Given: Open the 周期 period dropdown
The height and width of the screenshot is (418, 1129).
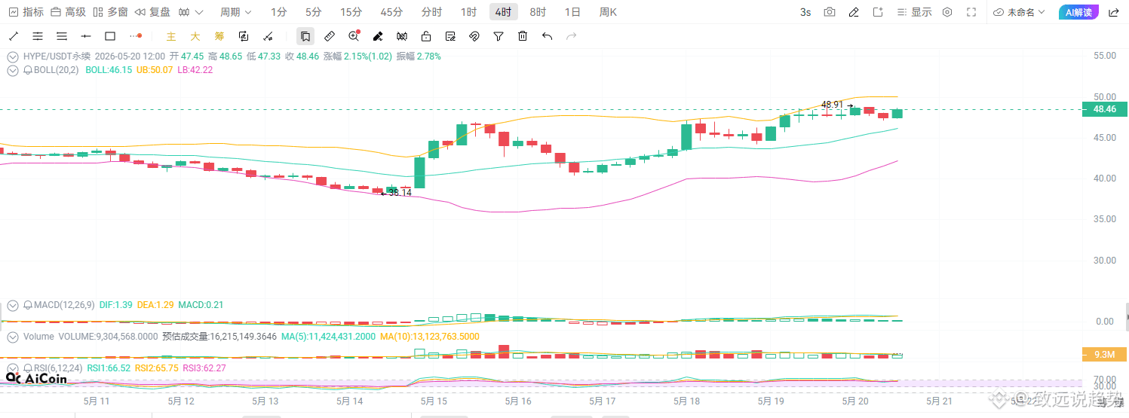Looking at the screenshot, I should coord(235,12).
